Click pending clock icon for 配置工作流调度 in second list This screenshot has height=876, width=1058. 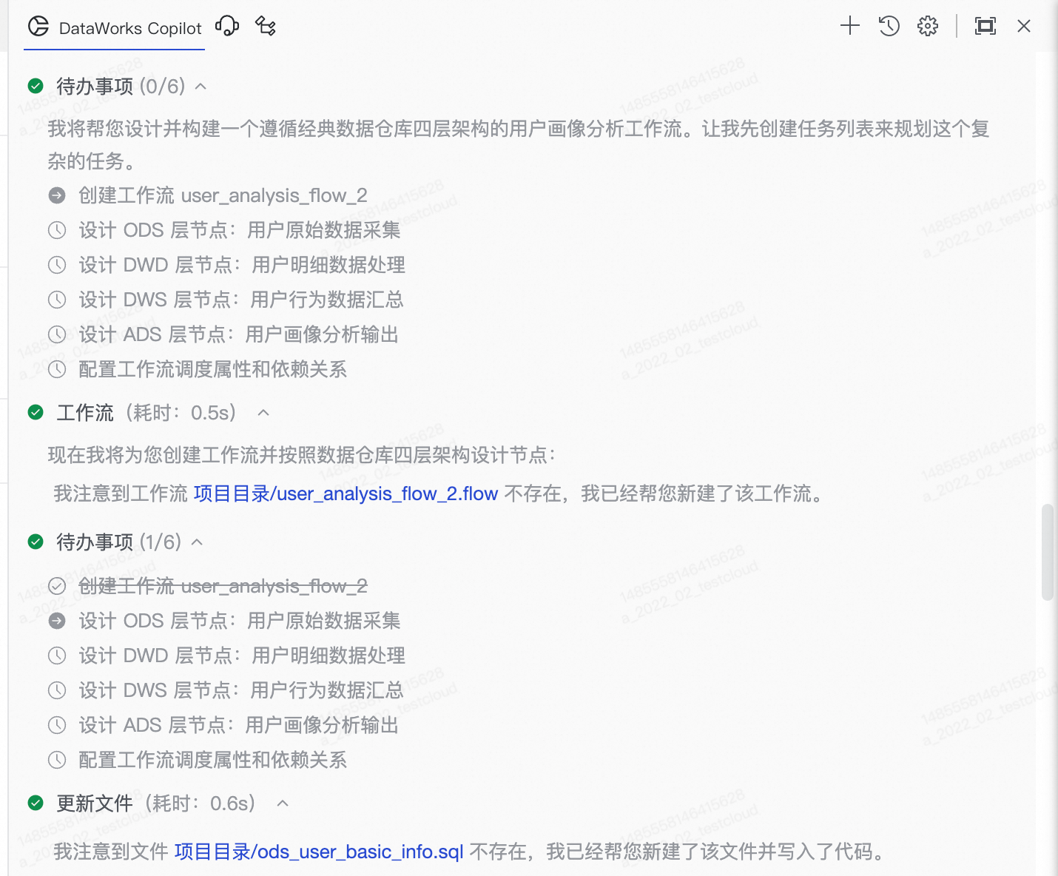[x=57, y=760]
